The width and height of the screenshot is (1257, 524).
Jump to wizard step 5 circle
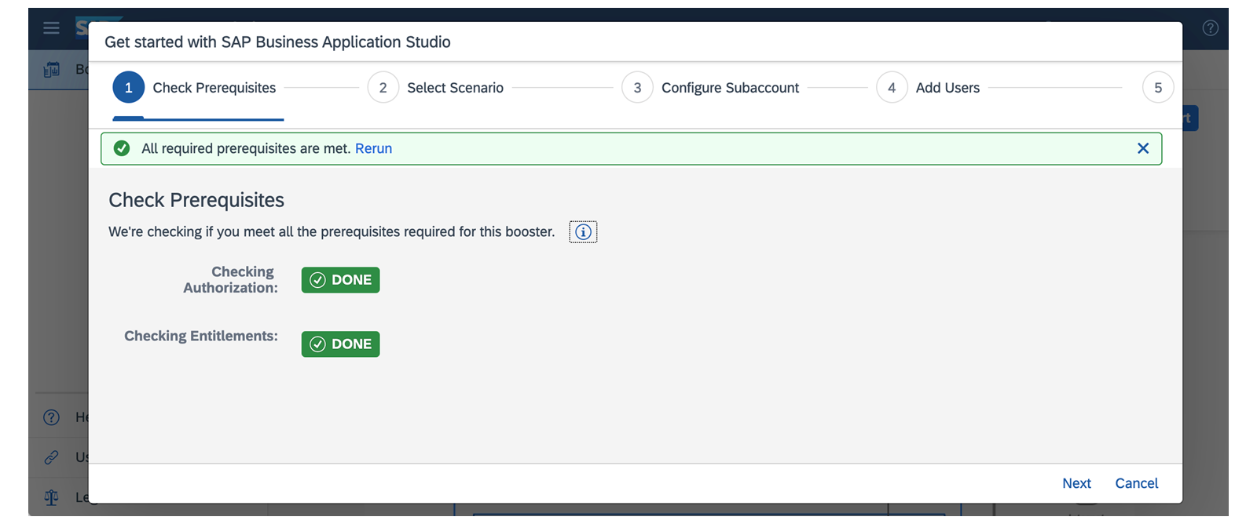[1158, 88]
